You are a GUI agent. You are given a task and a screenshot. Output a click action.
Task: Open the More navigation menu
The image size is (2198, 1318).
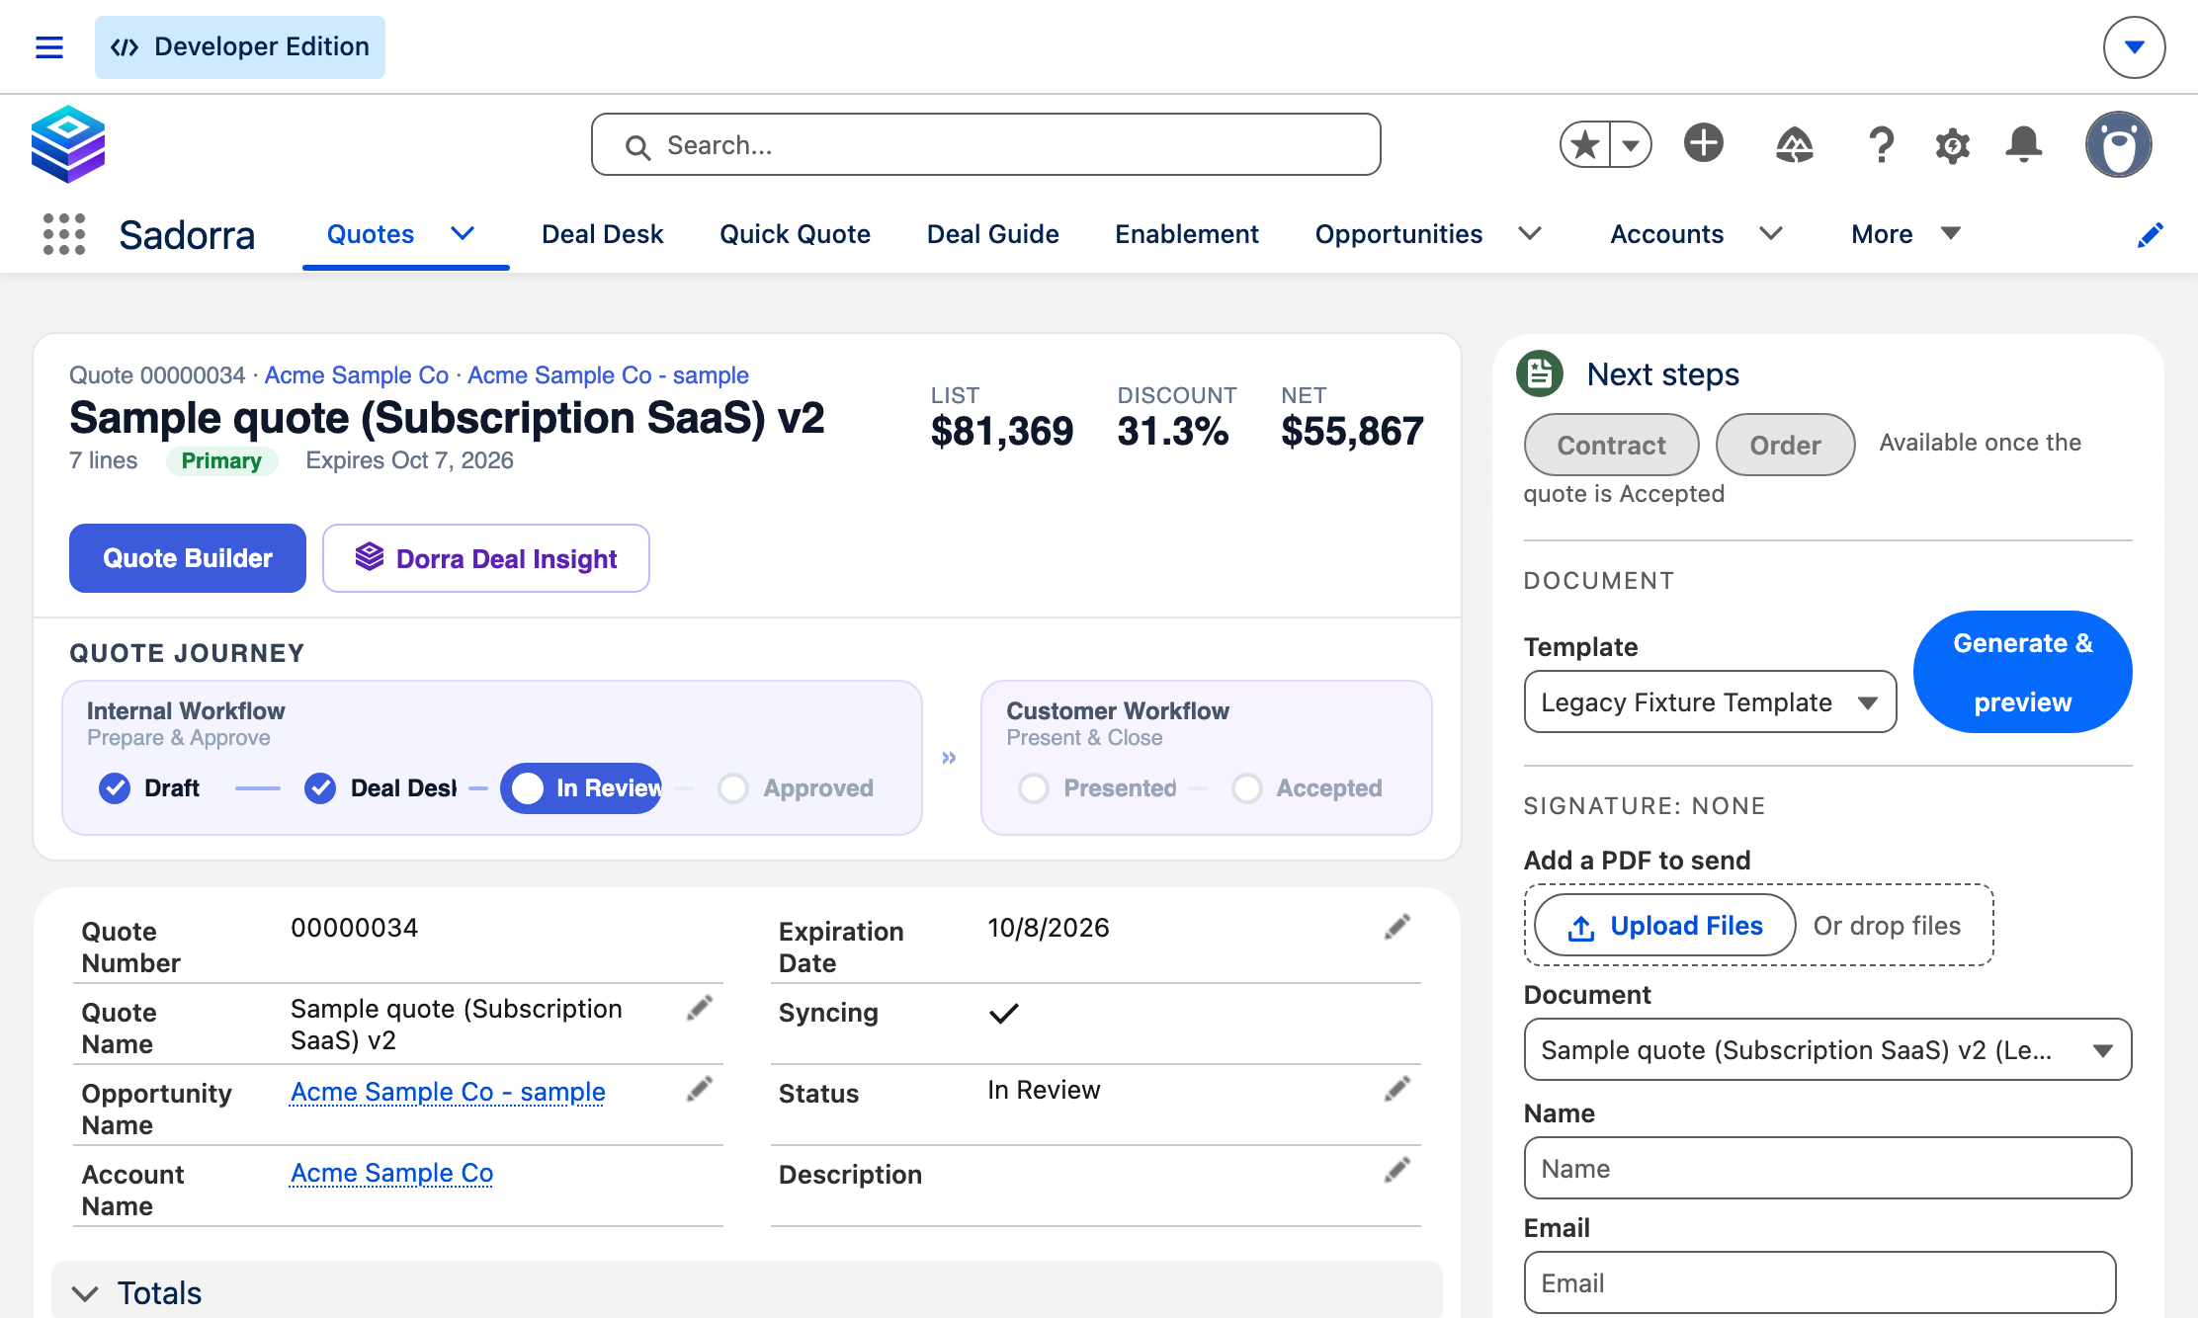[1905, 234]
